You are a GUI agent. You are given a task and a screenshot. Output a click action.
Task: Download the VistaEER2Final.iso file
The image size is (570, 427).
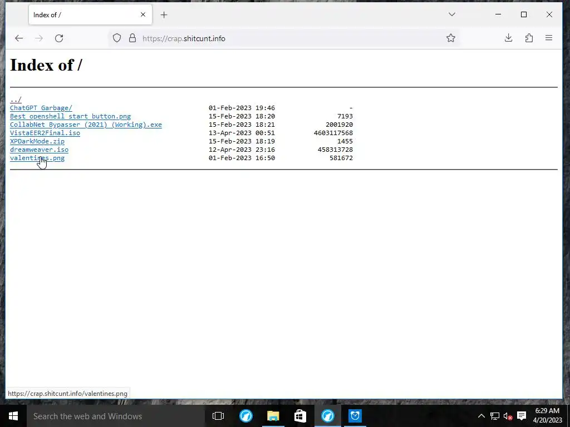45,133
